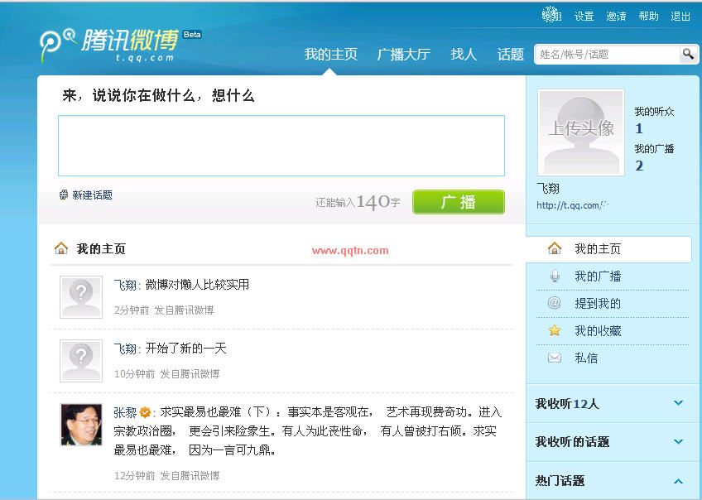Select 我的收藏 in the sidebar
Screen dimensions: 702x500
point(598,331)
